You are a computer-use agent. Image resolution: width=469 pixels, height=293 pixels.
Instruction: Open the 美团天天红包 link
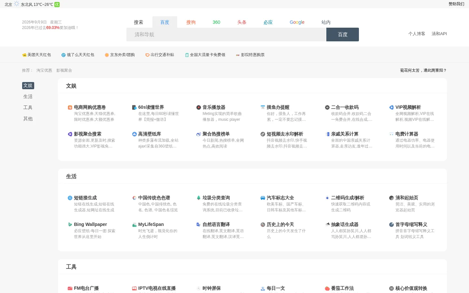36,55
